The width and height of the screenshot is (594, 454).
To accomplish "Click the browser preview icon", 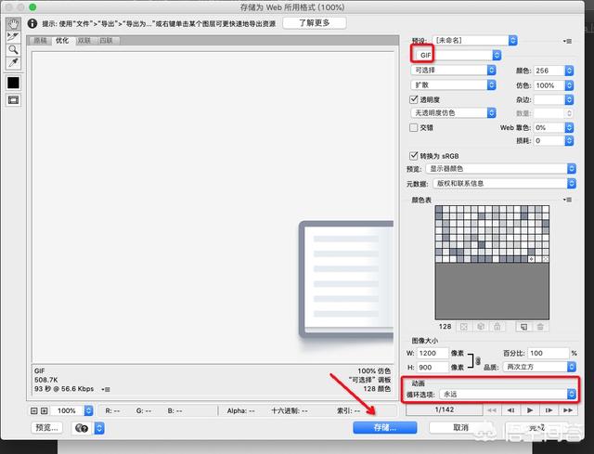I will click(82, 428).
